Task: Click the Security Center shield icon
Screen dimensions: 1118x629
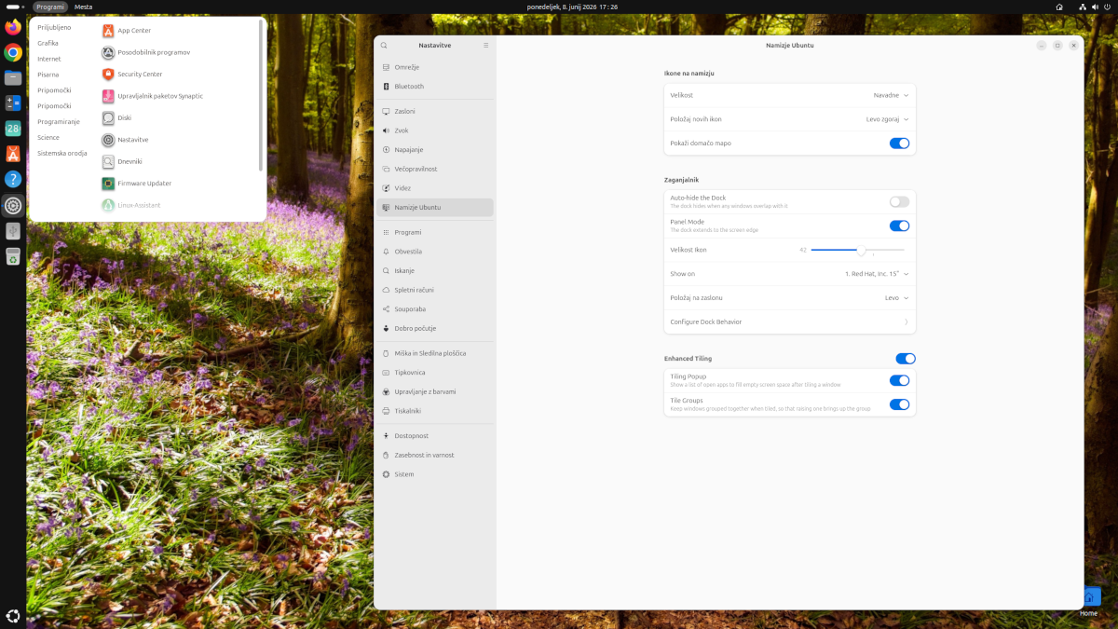Action: coord(108,75)
